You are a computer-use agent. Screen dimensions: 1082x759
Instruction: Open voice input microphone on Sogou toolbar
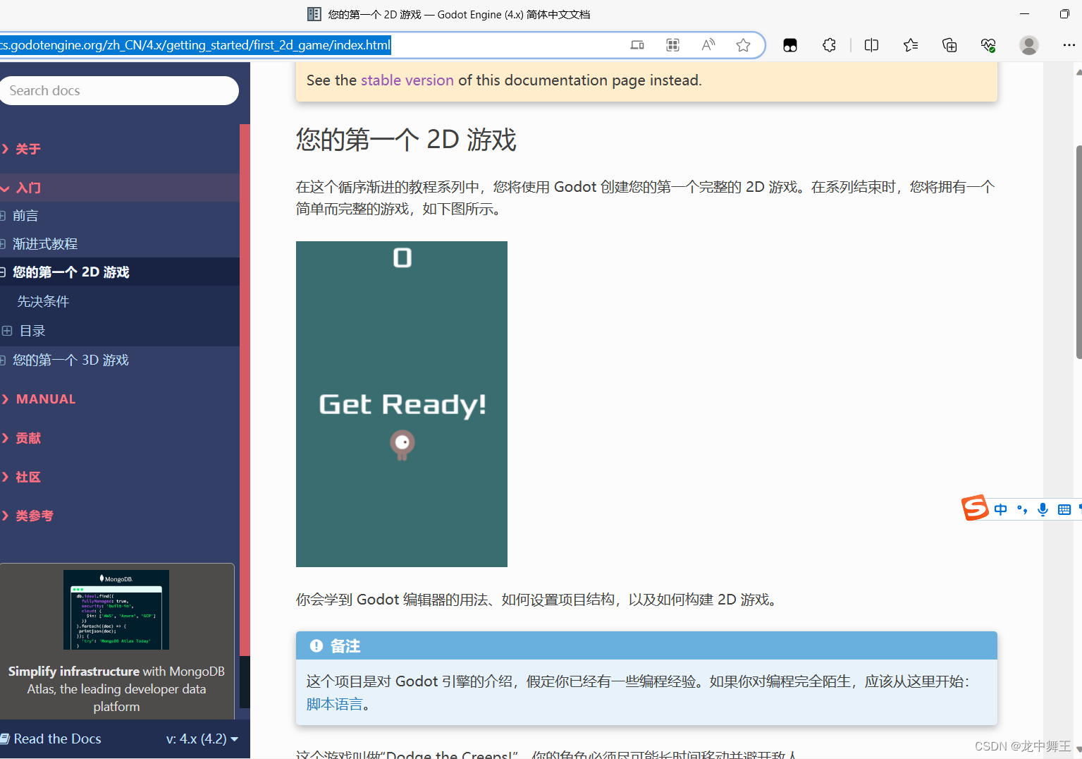point(1043,509)
